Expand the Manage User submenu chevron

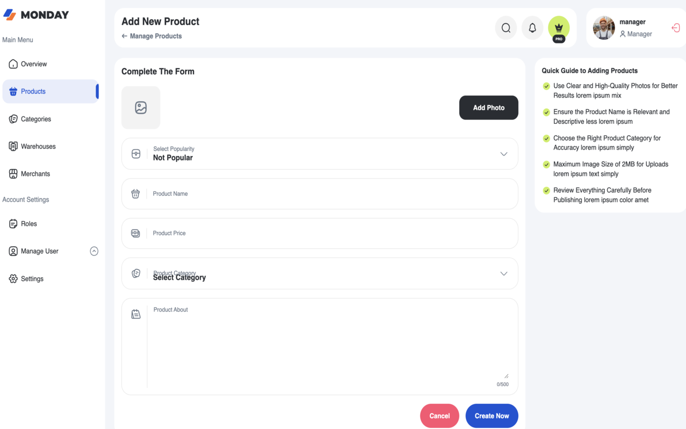(94, 251)
